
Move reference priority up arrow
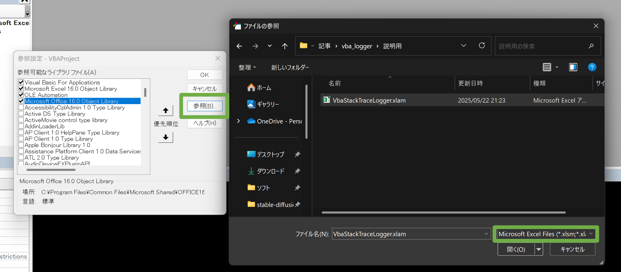165,110
